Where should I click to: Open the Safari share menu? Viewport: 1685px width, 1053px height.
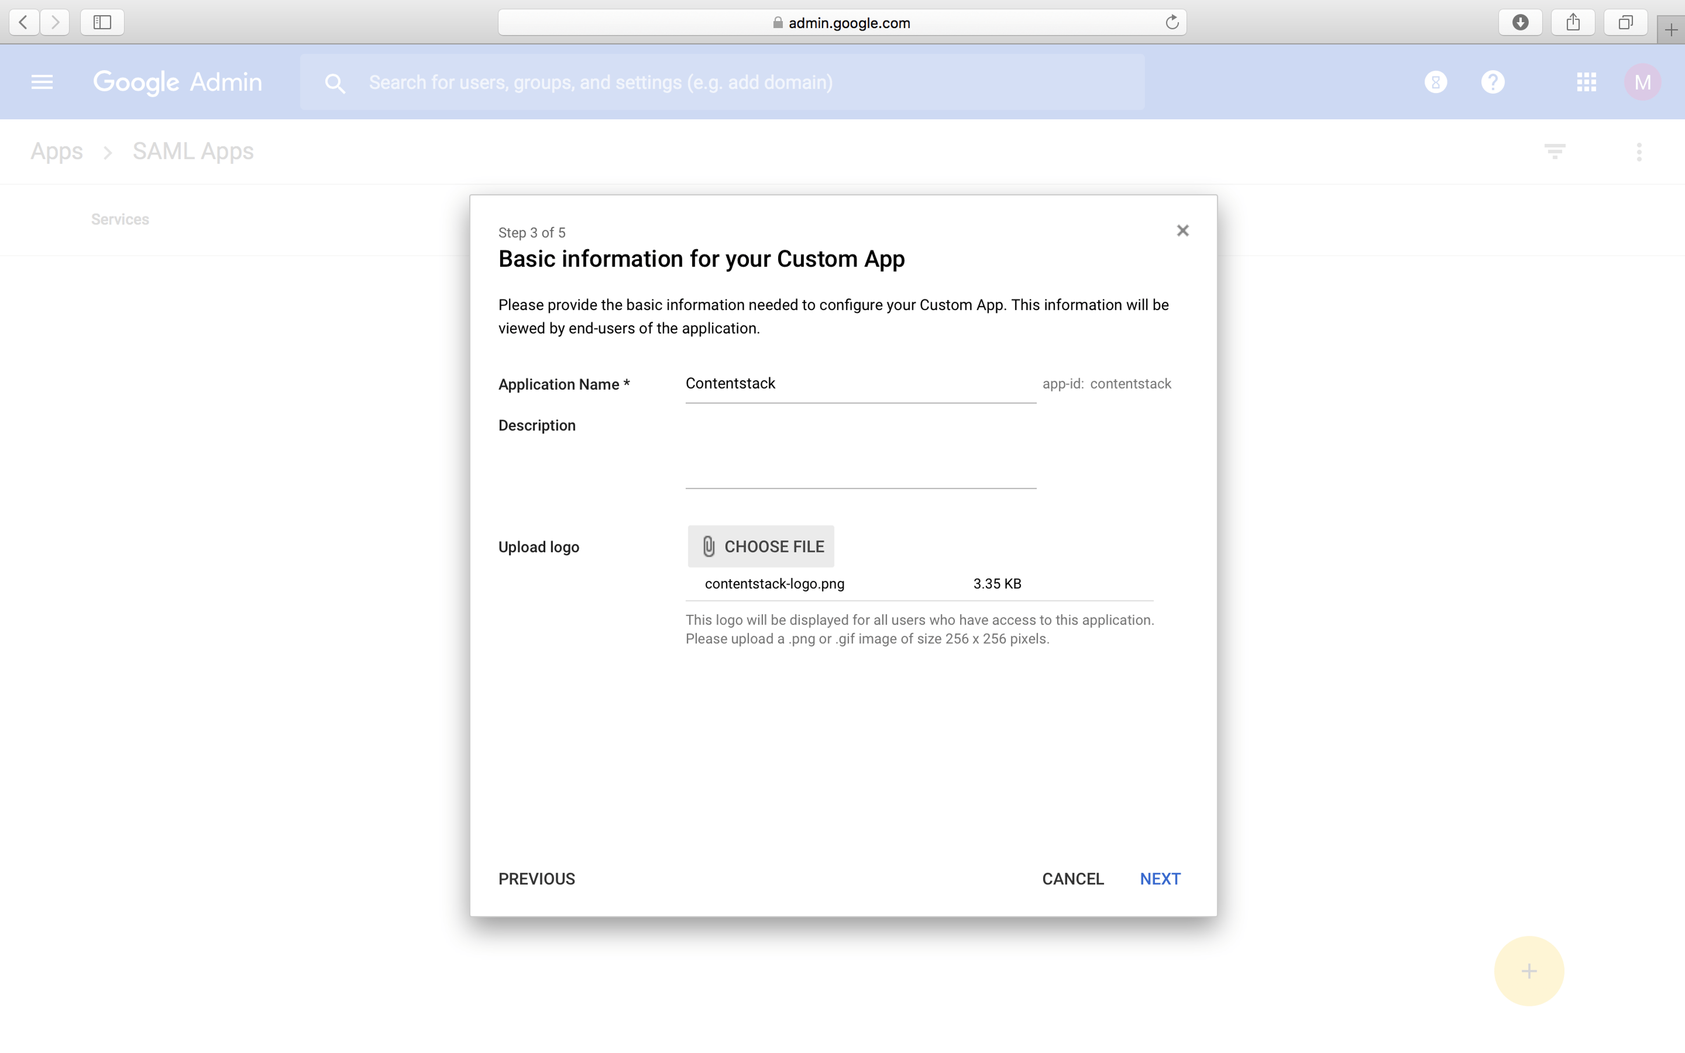pos(1573,22)
